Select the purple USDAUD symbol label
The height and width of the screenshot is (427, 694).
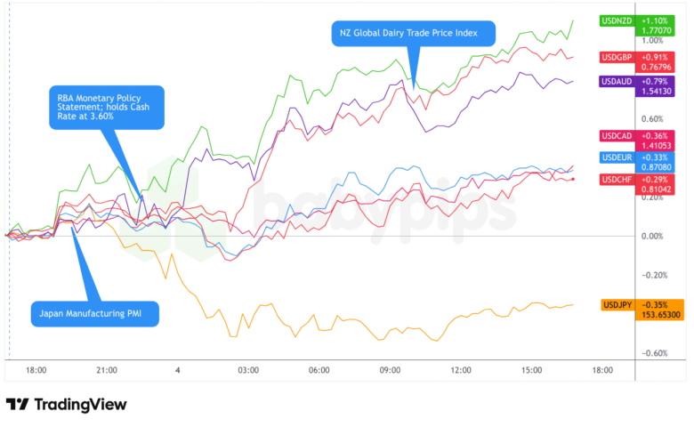616,82
